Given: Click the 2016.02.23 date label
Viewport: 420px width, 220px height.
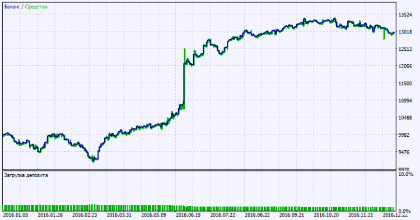Looking at the screenshot, I should coord(85,215).
